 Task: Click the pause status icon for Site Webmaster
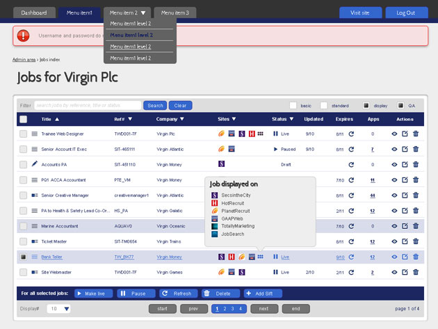pyautogui.click(x=275, y=272)
